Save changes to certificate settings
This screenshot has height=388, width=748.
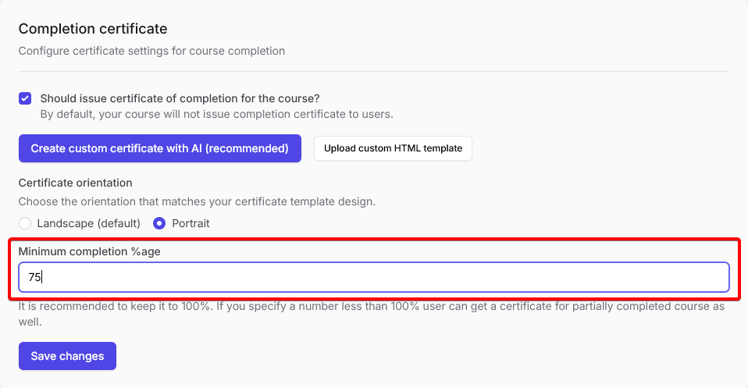click(x=67, y=356)
